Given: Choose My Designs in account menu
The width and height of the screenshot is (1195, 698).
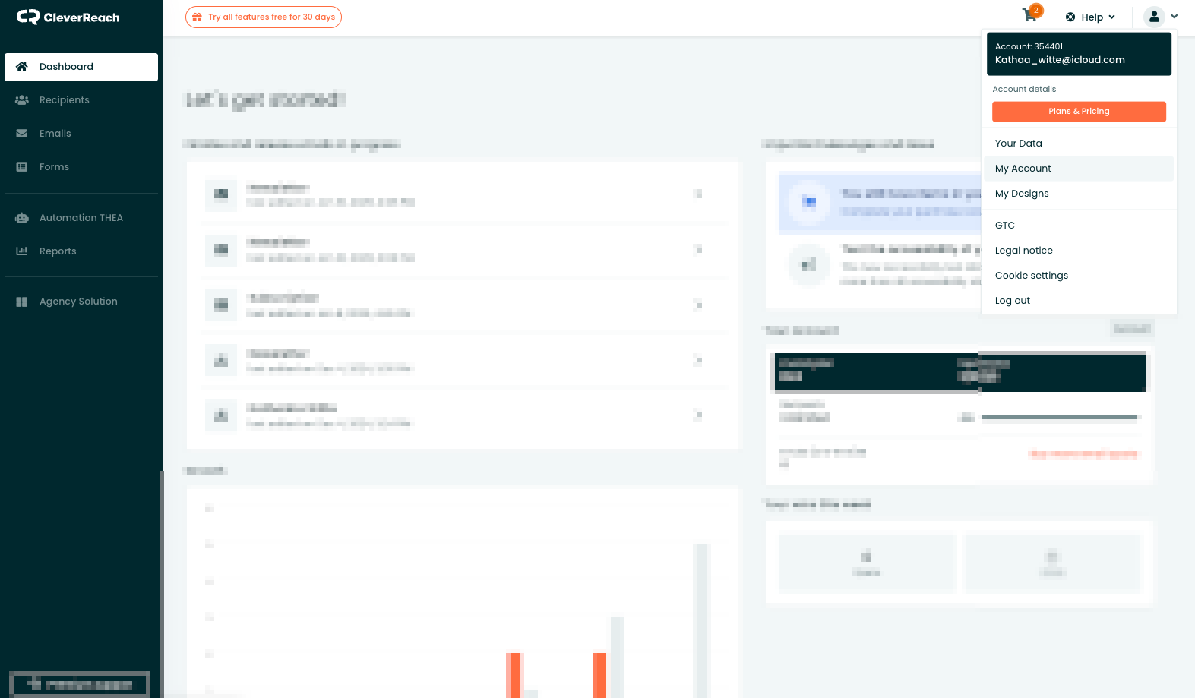Looking at the screenshot, I should tap(1022, 194).
